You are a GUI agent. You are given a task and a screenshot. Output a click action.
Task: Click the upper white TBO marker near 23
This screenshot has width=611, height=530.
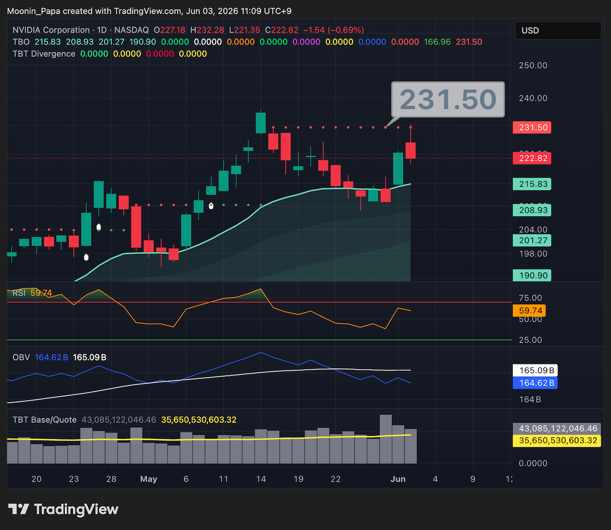point(99,227)
